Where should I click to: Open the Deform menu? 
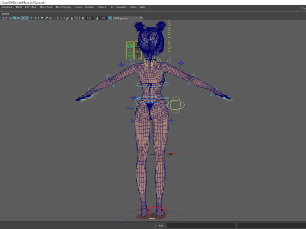[x=102, y=7]
